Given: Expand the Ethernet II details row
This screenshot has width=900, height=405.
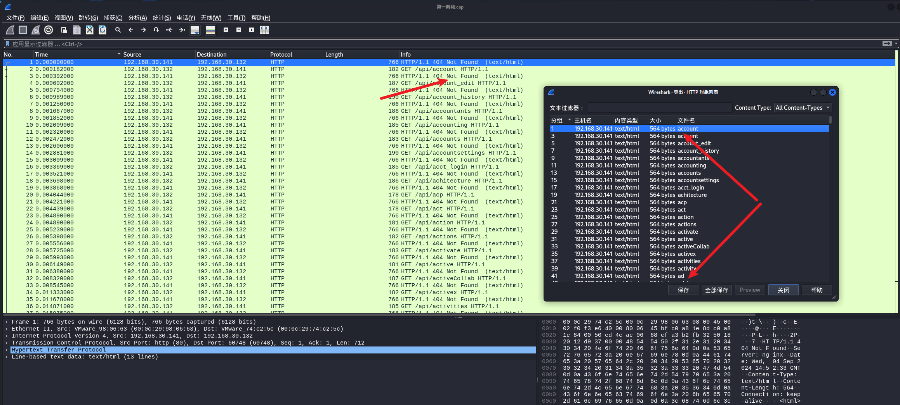Looking at the screenshot, I should tap(7, 329).
